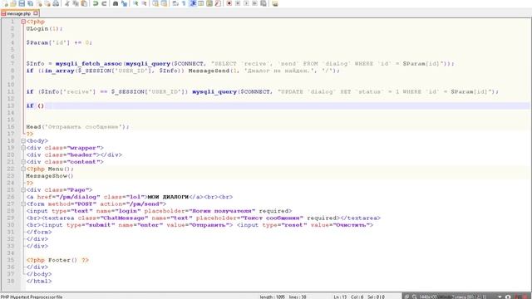Viewport: 532px width, 299px height.
Task: Collapse the <body> fold at line 18
Action: [x=23, y=140]
